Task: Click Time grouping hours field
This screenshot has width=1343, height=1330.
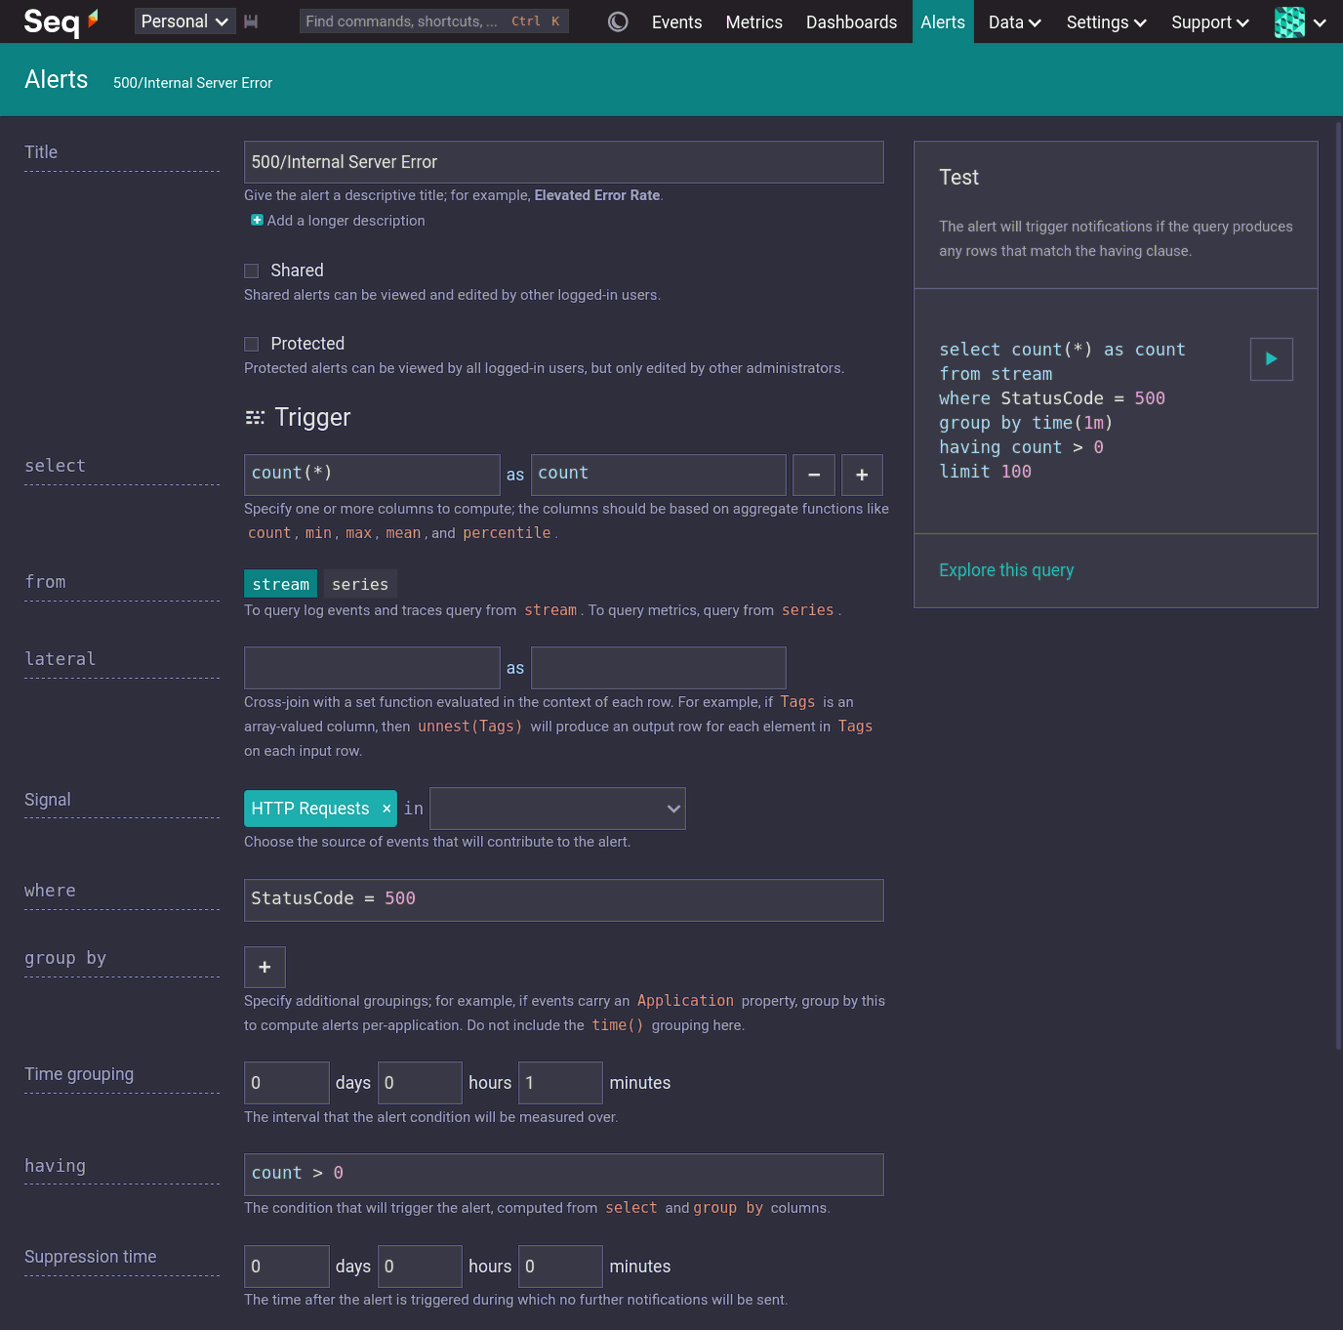Action: tap(420, 1083)
